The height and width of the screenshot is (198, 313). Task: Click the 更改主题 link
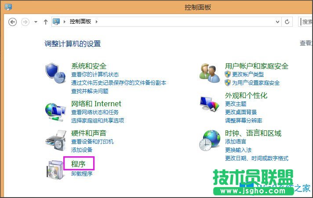click(236, 104)
